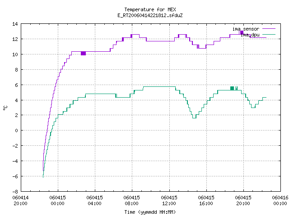The image size is (289, 216).
Task: Click the purple legend line sample for ima_sensor
Action: (x=269, y=29)
